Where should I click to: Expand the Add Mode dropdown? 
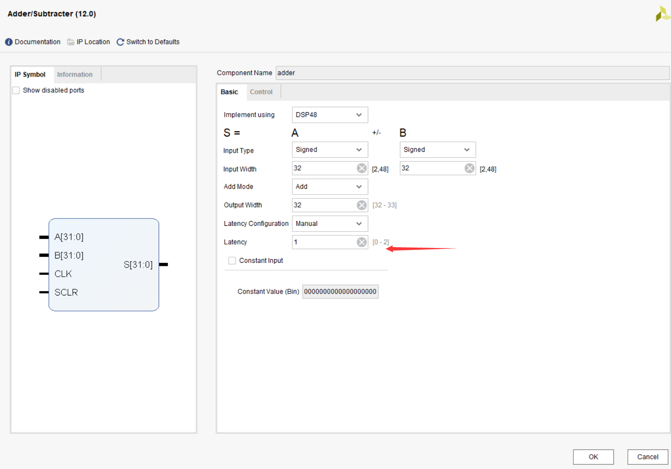coord(330,187)
